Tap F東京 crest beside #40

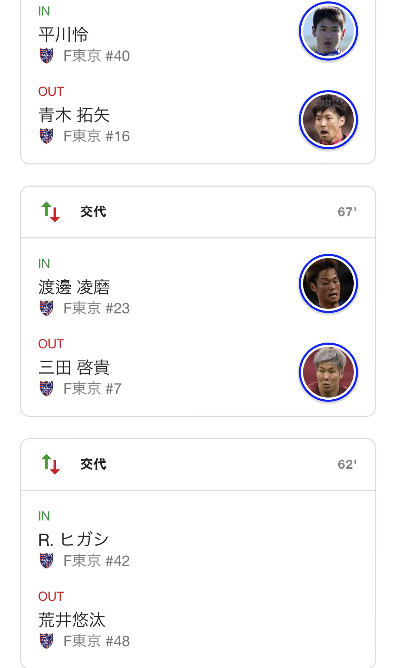[46, 56]
